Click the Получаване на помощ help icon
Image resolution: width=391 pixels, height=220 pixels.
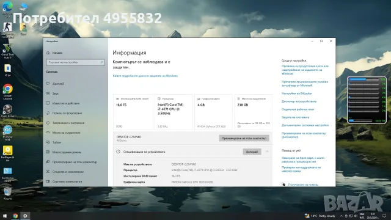pos(283,185)
